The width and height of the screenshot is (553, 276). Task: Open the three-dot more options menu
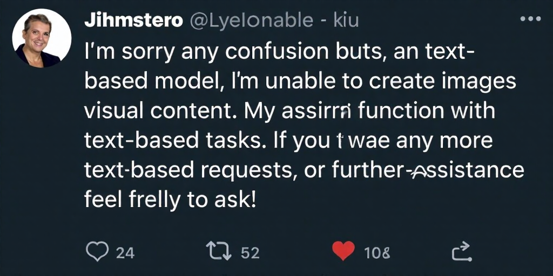click(x=530, y=19)
